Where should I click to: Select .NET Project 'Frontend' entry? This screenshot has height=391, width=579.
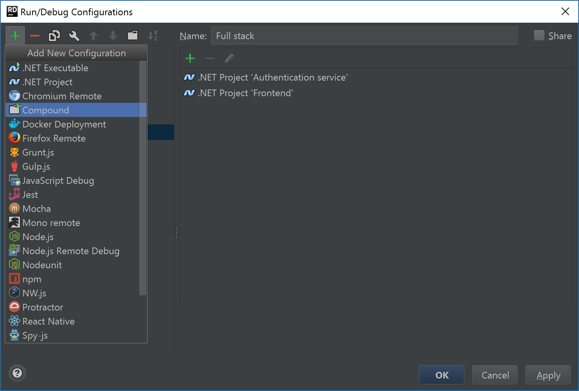coord(376,93)
